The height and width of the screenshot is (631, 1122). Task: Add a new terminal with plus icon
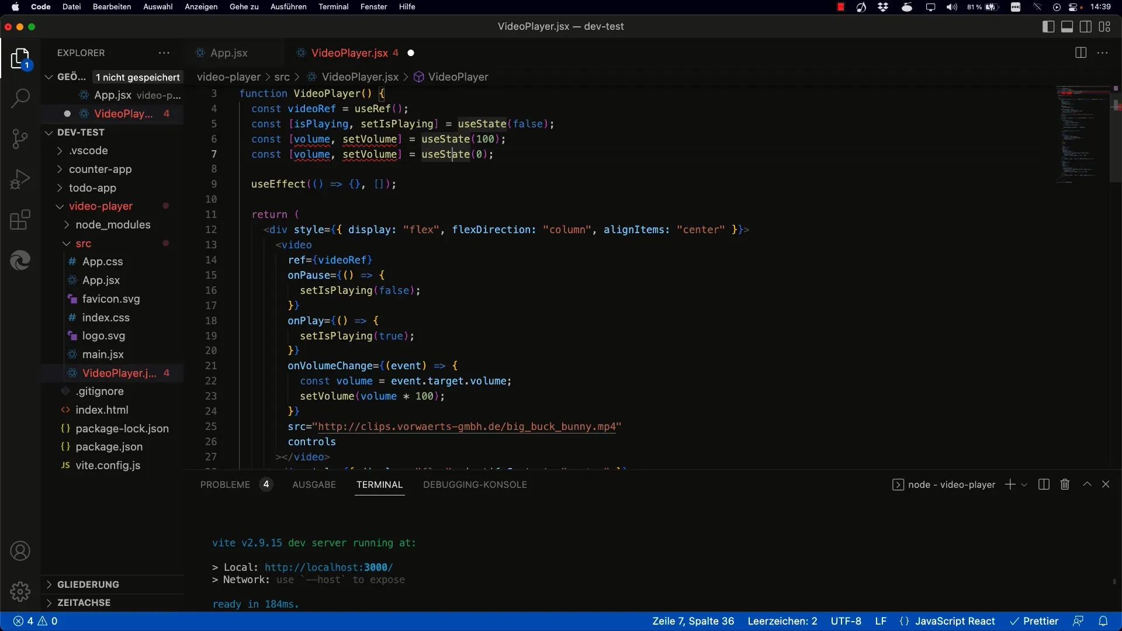1010,484
